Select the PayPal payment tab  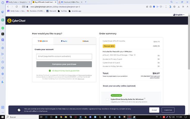coord(64,41)
